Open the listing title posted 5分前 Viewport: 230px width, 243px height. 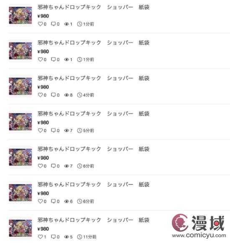[x=93, y=113]
